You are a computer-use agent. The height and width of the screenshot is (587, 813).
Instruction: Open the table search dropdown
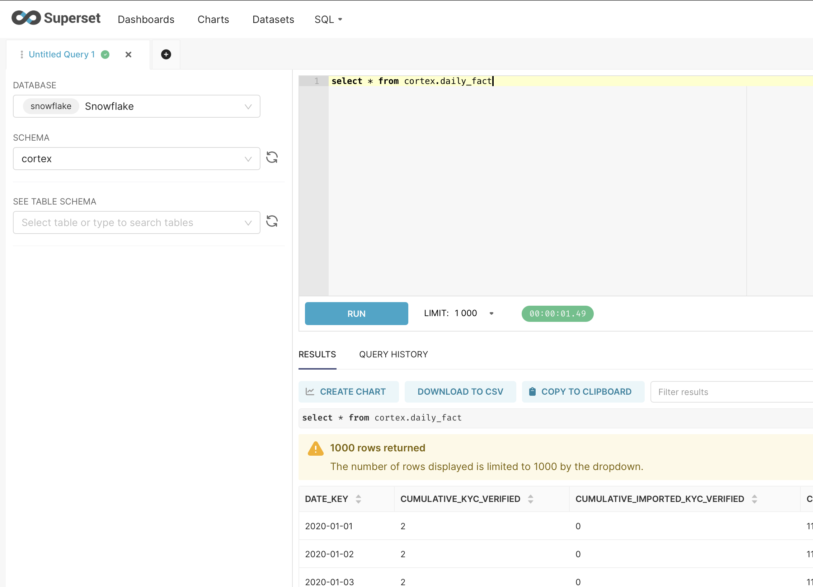pos(137,222)
